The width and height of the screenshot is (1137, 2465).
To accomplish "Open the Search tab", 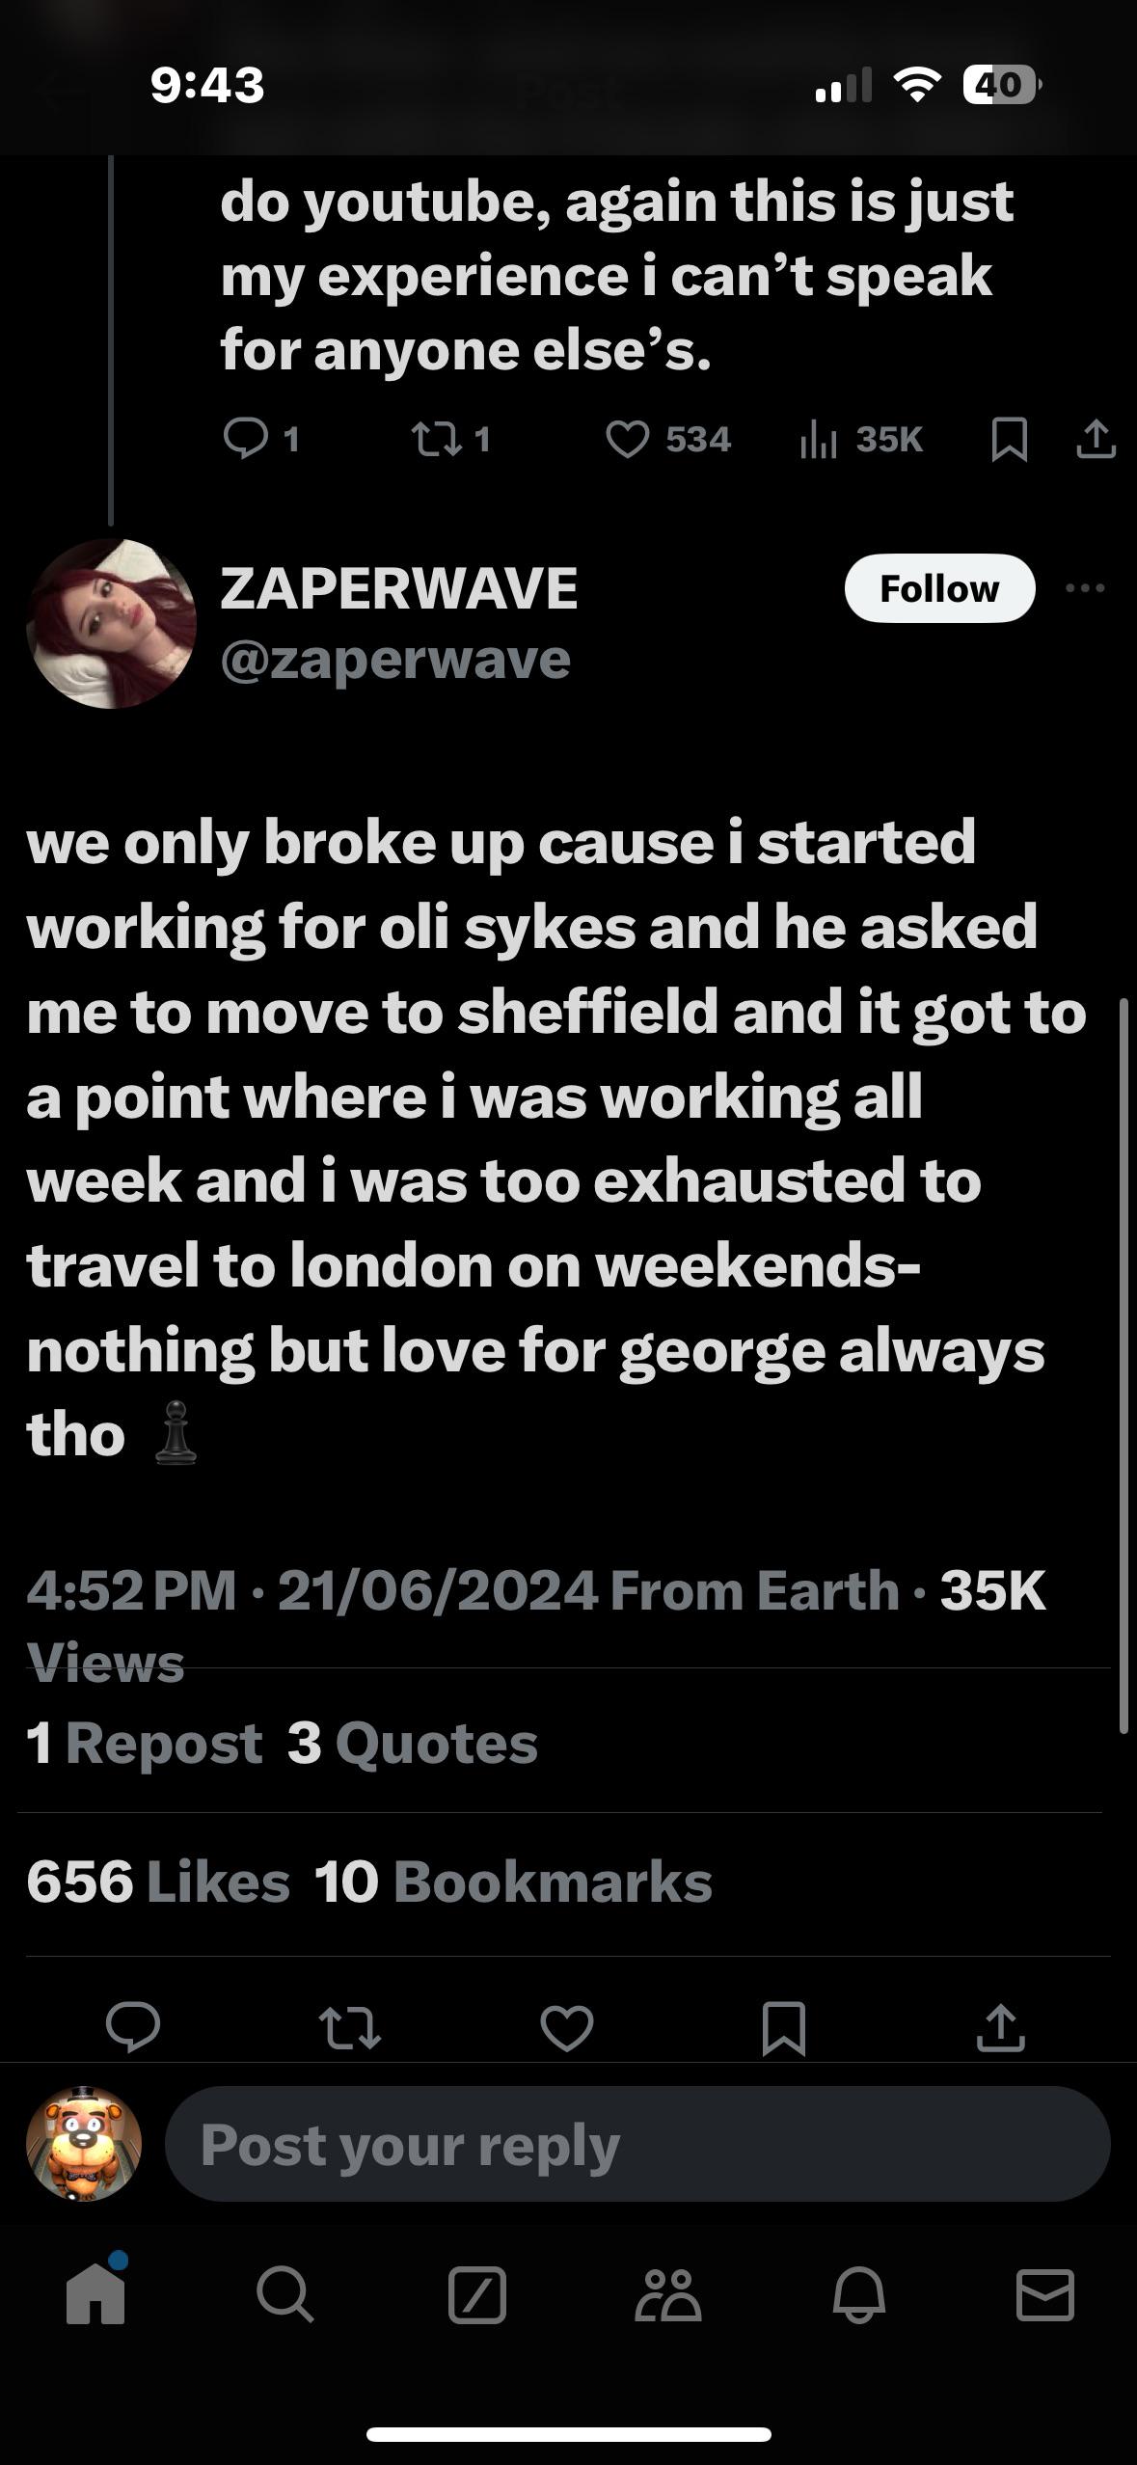I will 284,2295.
